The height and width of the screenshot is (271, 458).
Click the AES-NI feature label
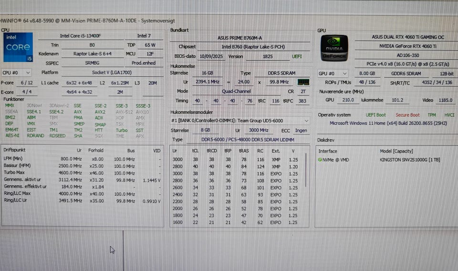coord(12,135)
